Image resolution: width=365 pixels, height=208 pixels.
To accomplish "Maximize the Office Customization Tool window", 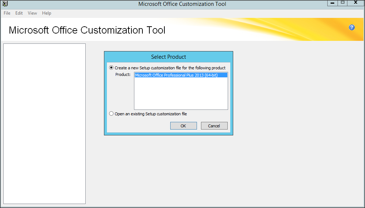I will click(343, 3).
